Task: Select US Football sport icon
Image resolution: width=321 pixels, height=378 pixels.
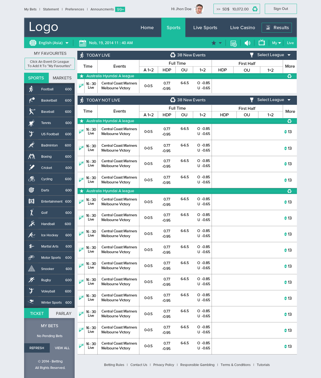Action: 32,134
